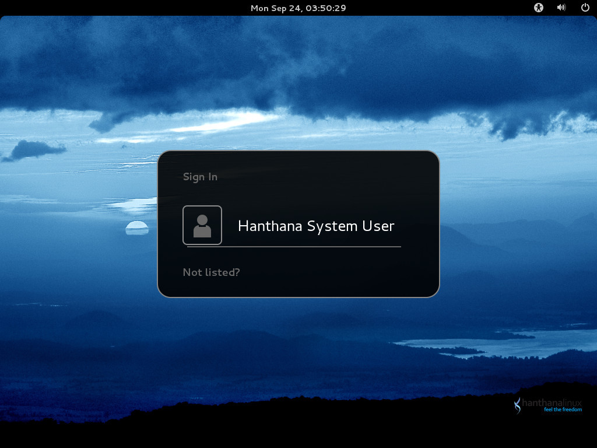This screenshot has width=597, height=448.
Task: Click the hanthanalinux logo text
Action: pos(552,402)
